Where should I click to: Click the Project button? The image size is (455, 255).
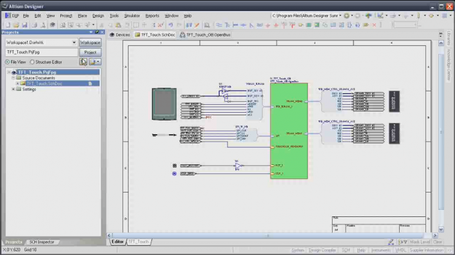[x=90, y=52]
